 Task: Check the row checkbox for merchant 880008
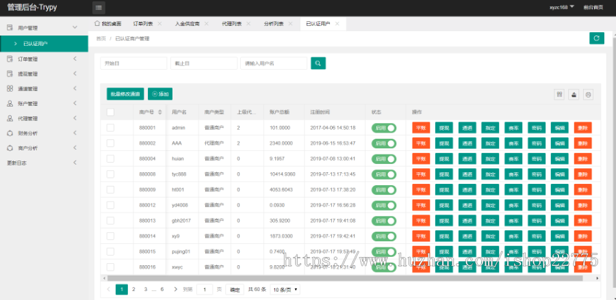[110, 174]
